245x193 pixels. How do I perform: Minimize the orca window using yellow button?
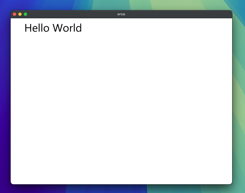[20, 14]
